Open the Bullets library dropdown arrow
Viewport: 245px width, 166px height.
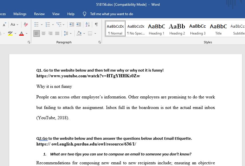[x=42, y=25]
